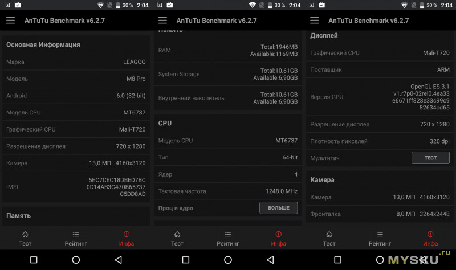Tap the battery icon in right status bar
The width and height of the screenshot is (456, 270).
point(422,5)
